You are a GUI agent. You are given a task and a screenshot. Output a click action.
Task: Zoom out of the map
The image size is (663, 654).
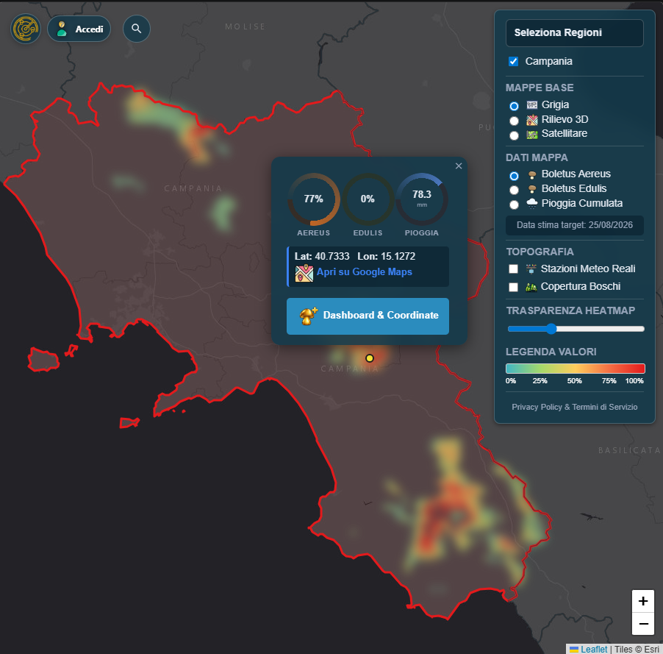pyautogui.click(x=643, y=624)
